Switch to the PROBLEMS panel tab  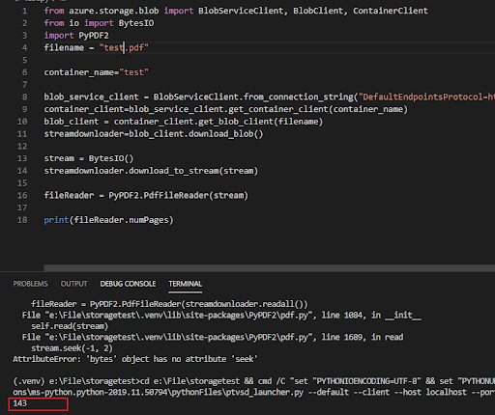click(30, 284)
